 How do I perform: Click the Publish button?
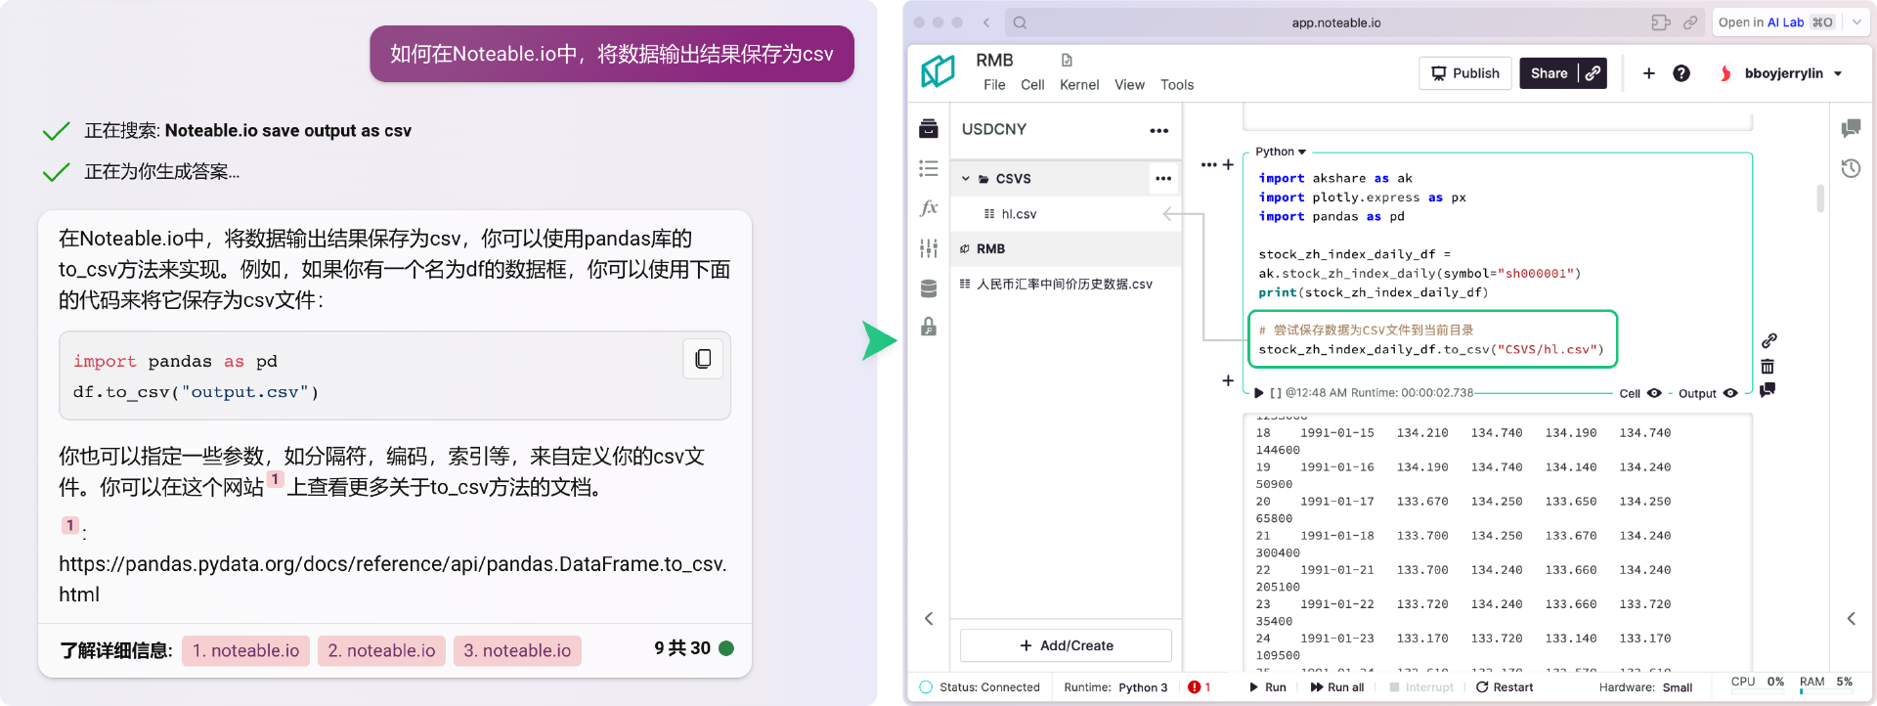click(x=1465, y=73)
